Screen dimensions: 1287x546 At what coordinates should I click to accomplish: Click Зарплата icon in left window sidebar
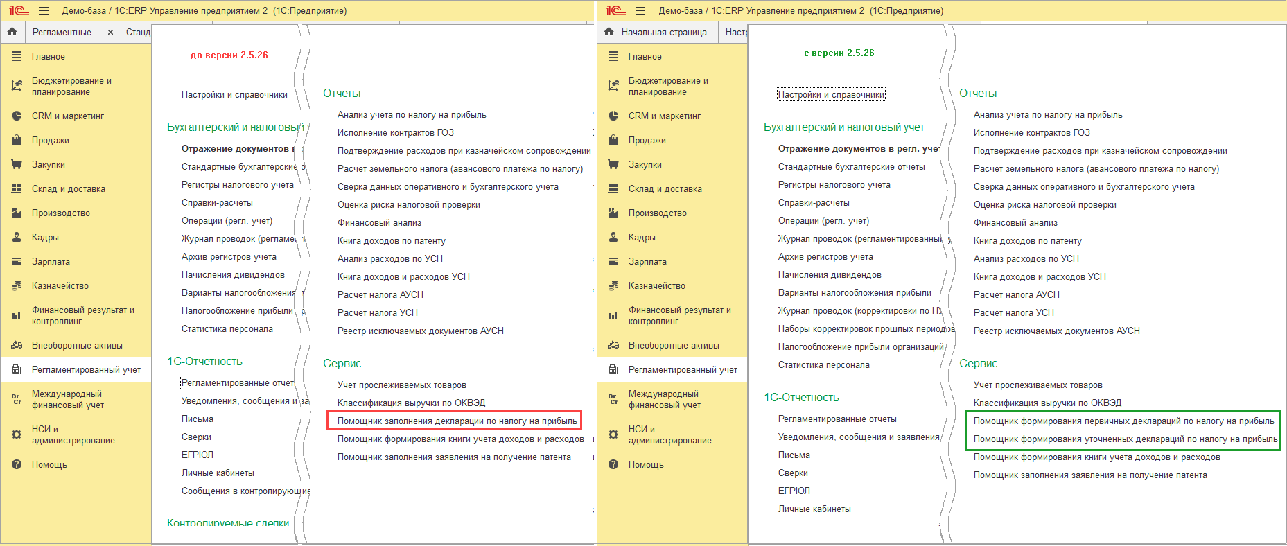[x=17, y=262]
